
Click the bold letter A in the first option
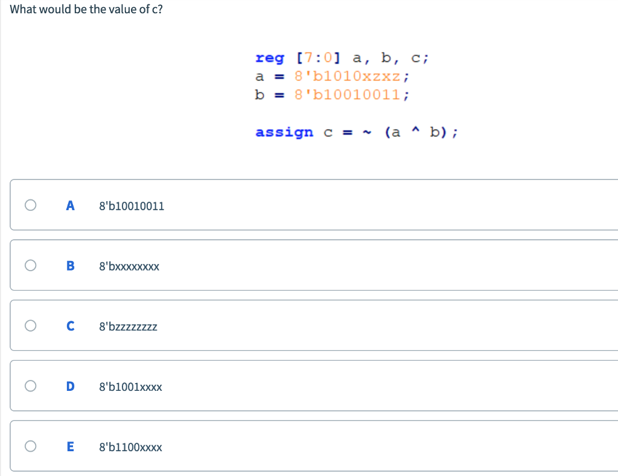(70, 205)
